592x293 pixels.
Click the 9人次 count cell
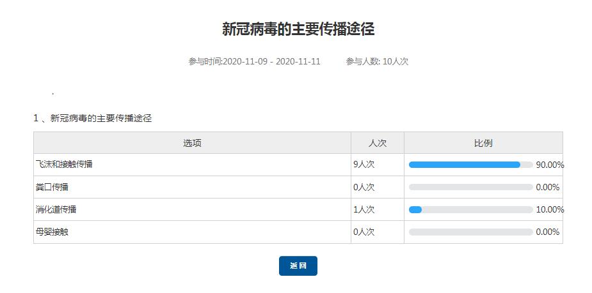point(364,165)
